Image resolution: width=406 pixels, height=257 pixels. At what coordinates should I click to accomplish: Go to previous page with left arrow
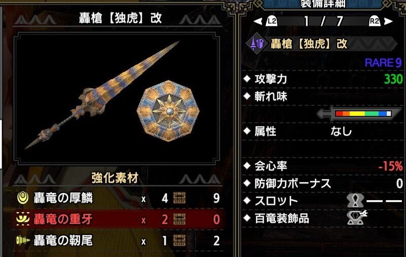[x=258, y=21]
